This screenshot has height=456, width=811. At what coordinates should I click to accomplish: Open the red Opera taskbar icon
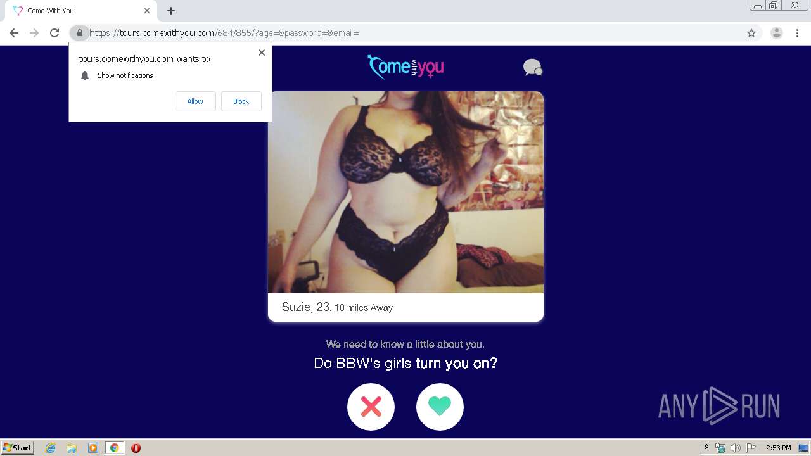point(136,448)
